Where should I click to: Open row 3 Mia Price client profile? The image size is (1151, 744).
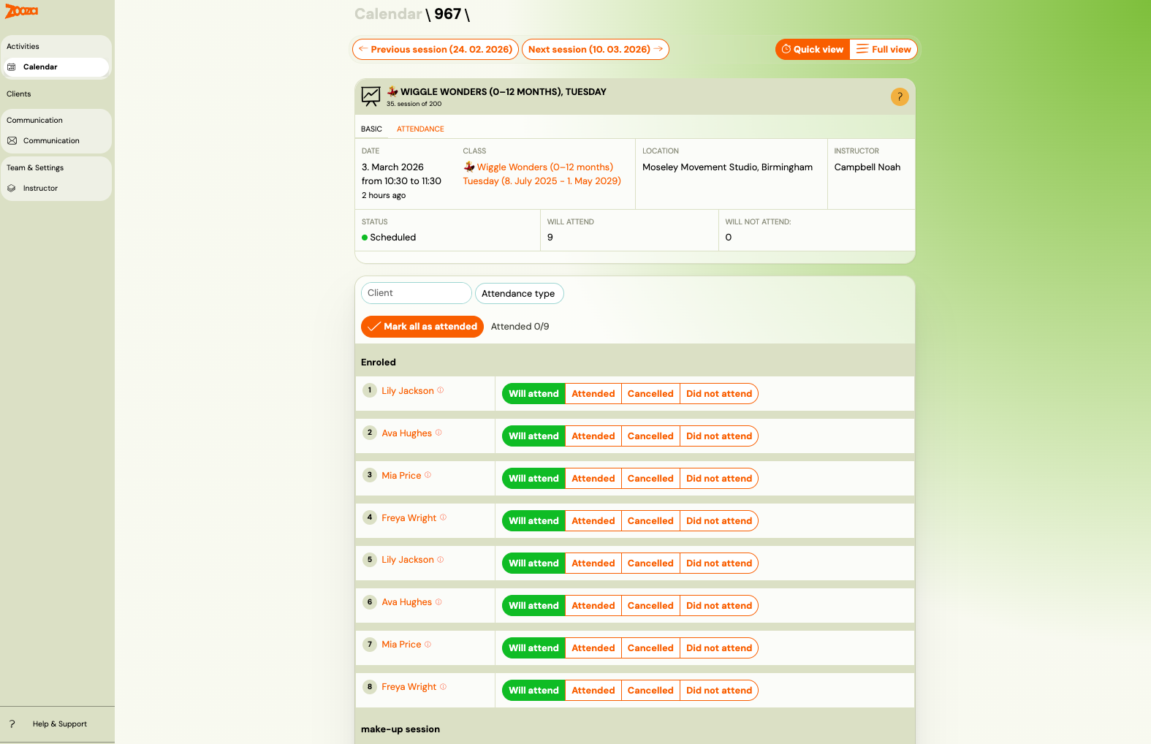click(401, 476)
